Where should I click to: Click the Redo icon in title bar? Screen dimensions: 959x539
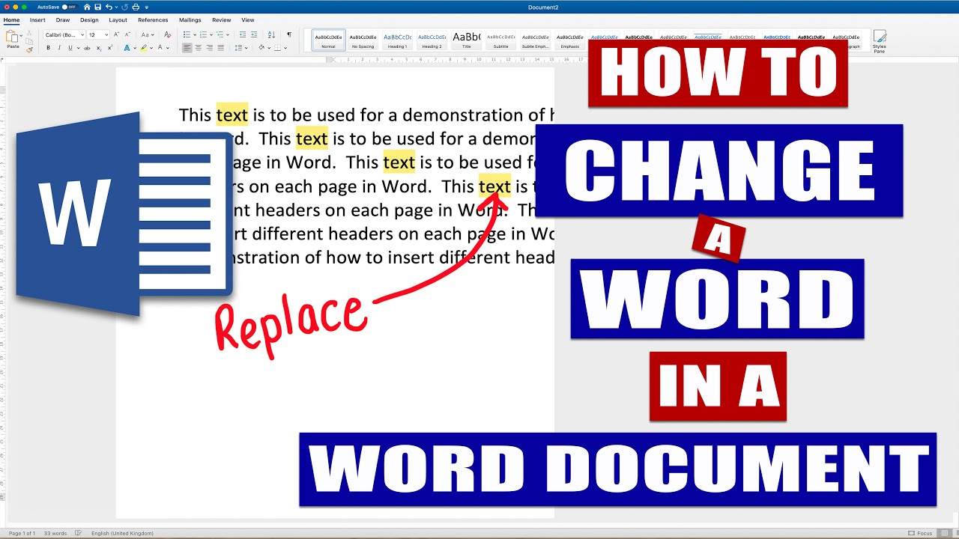(126, 7)
